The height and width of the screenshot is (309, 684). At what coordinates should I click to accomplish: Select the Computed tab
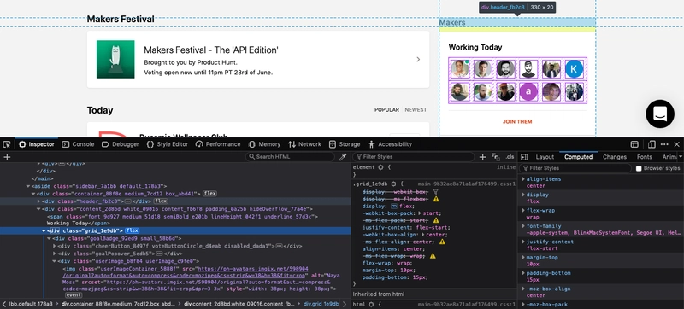tap(579, 157)
